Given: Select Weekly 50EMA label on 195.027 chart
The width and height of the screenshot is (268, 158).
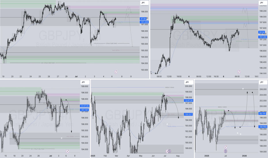Looking at the screenshot, I should coord(172,126).
